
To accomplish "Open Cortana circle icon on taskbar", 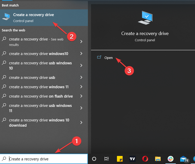I will (x=94, y=159).
